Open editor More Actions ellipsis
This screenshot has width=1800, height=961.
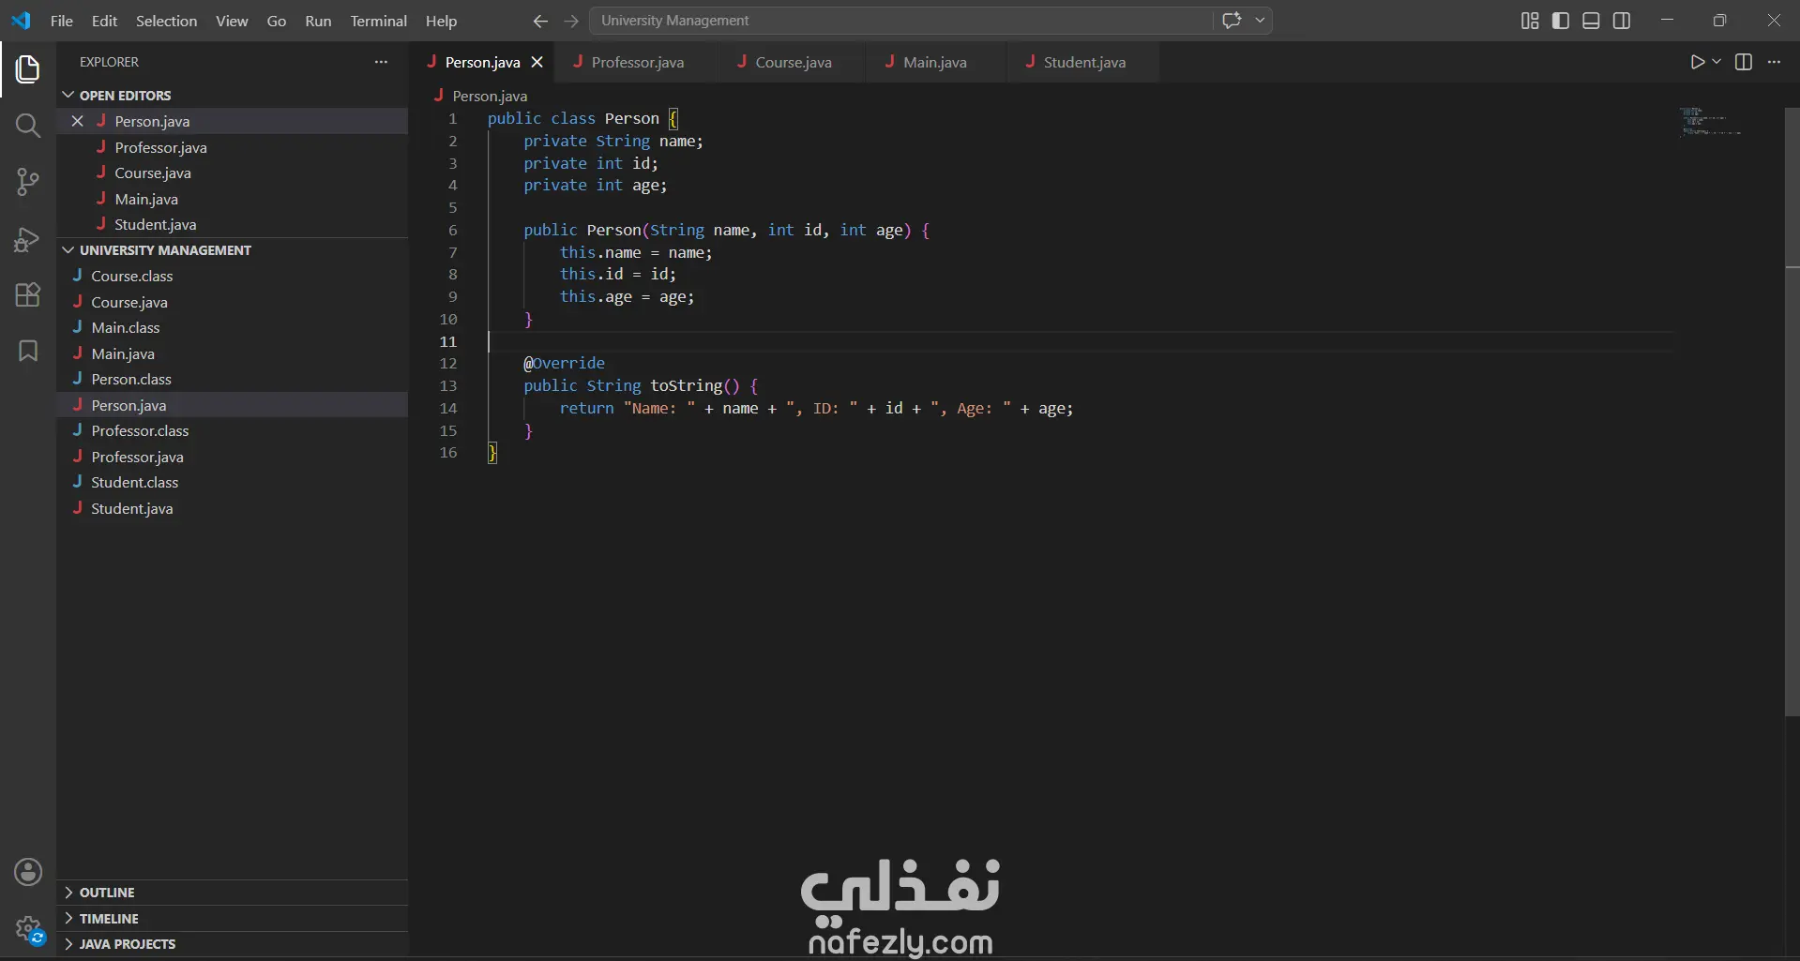(x=1774, y=62)
